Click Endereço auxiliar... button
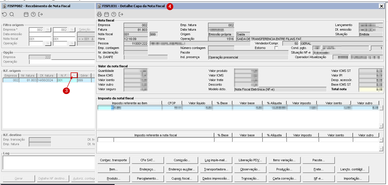The width and height of the screenshot is (388, 185). 182,169
